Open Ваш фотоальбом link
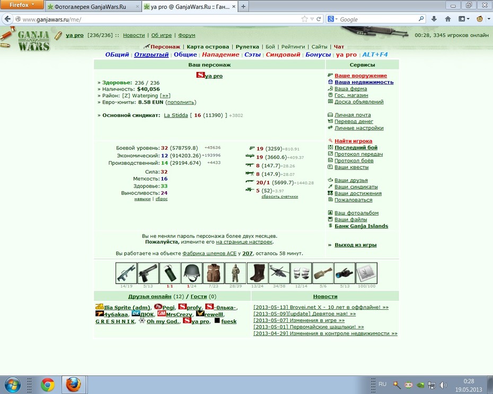 (356, 213)
